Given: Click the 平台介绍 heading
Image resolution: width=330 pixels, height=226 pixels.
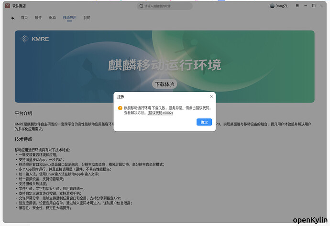Looking at the screenshot, I should click(x=23, y=113).
